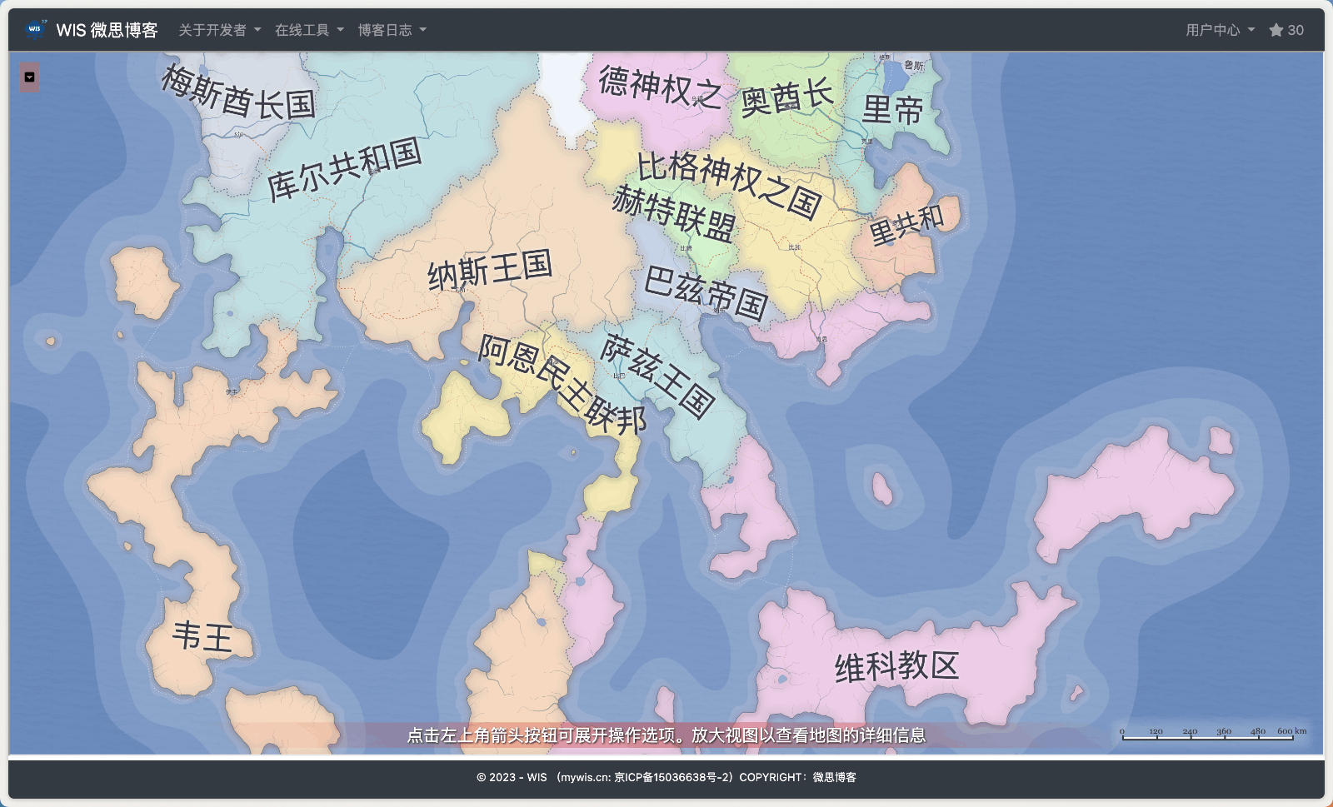This screenshot has height=807, width=1333.
Task: Click the WIS logo icon in navbar
Action: [x=35, y=29]
